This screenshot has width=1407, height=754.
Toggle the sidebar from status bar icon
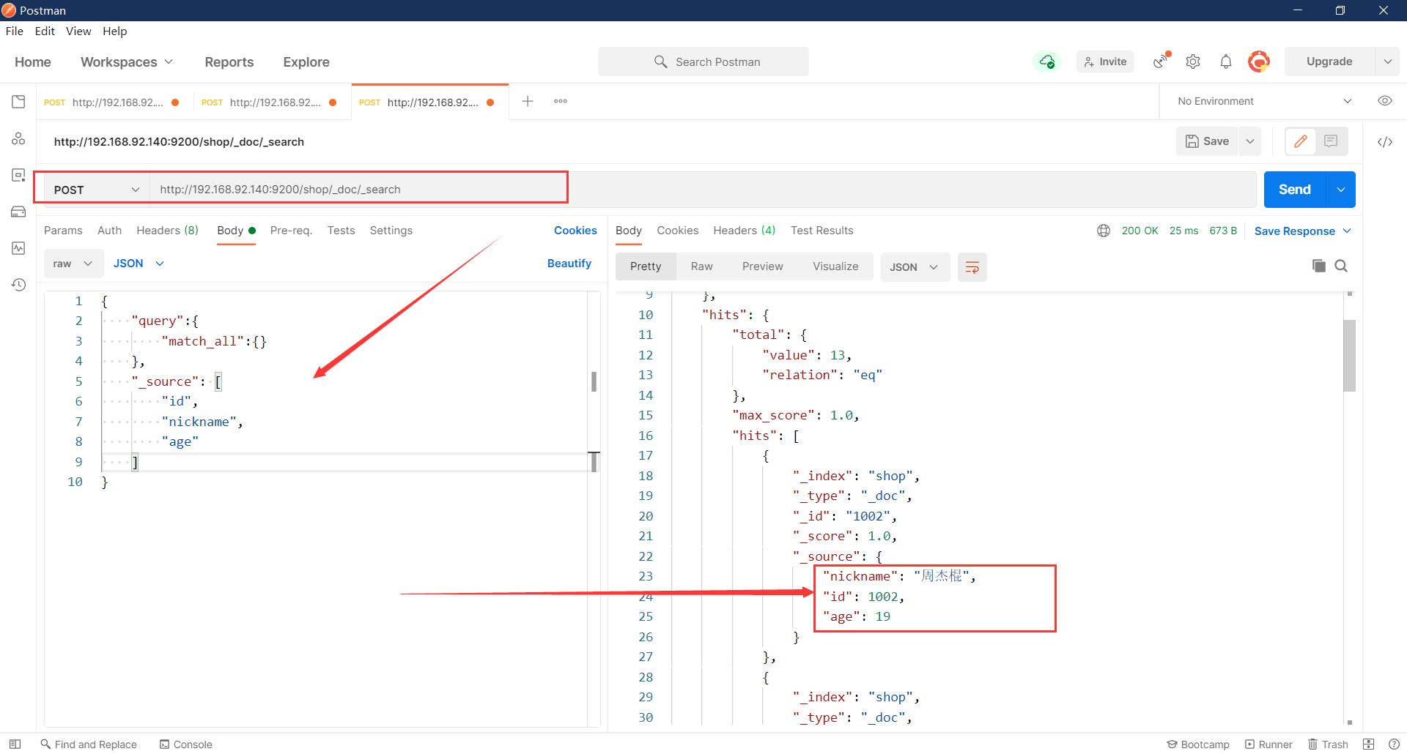point(15,744)
